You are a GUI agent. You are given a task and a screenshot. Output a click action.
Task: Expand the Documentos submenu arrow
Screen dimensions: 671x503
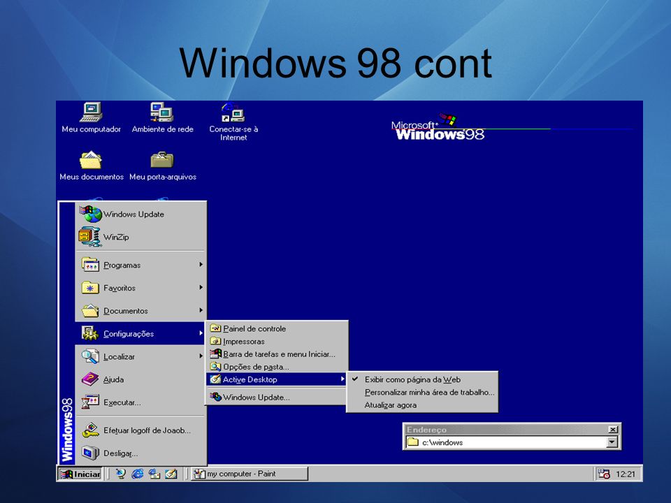pyautogui.click(x=201, y=310)
